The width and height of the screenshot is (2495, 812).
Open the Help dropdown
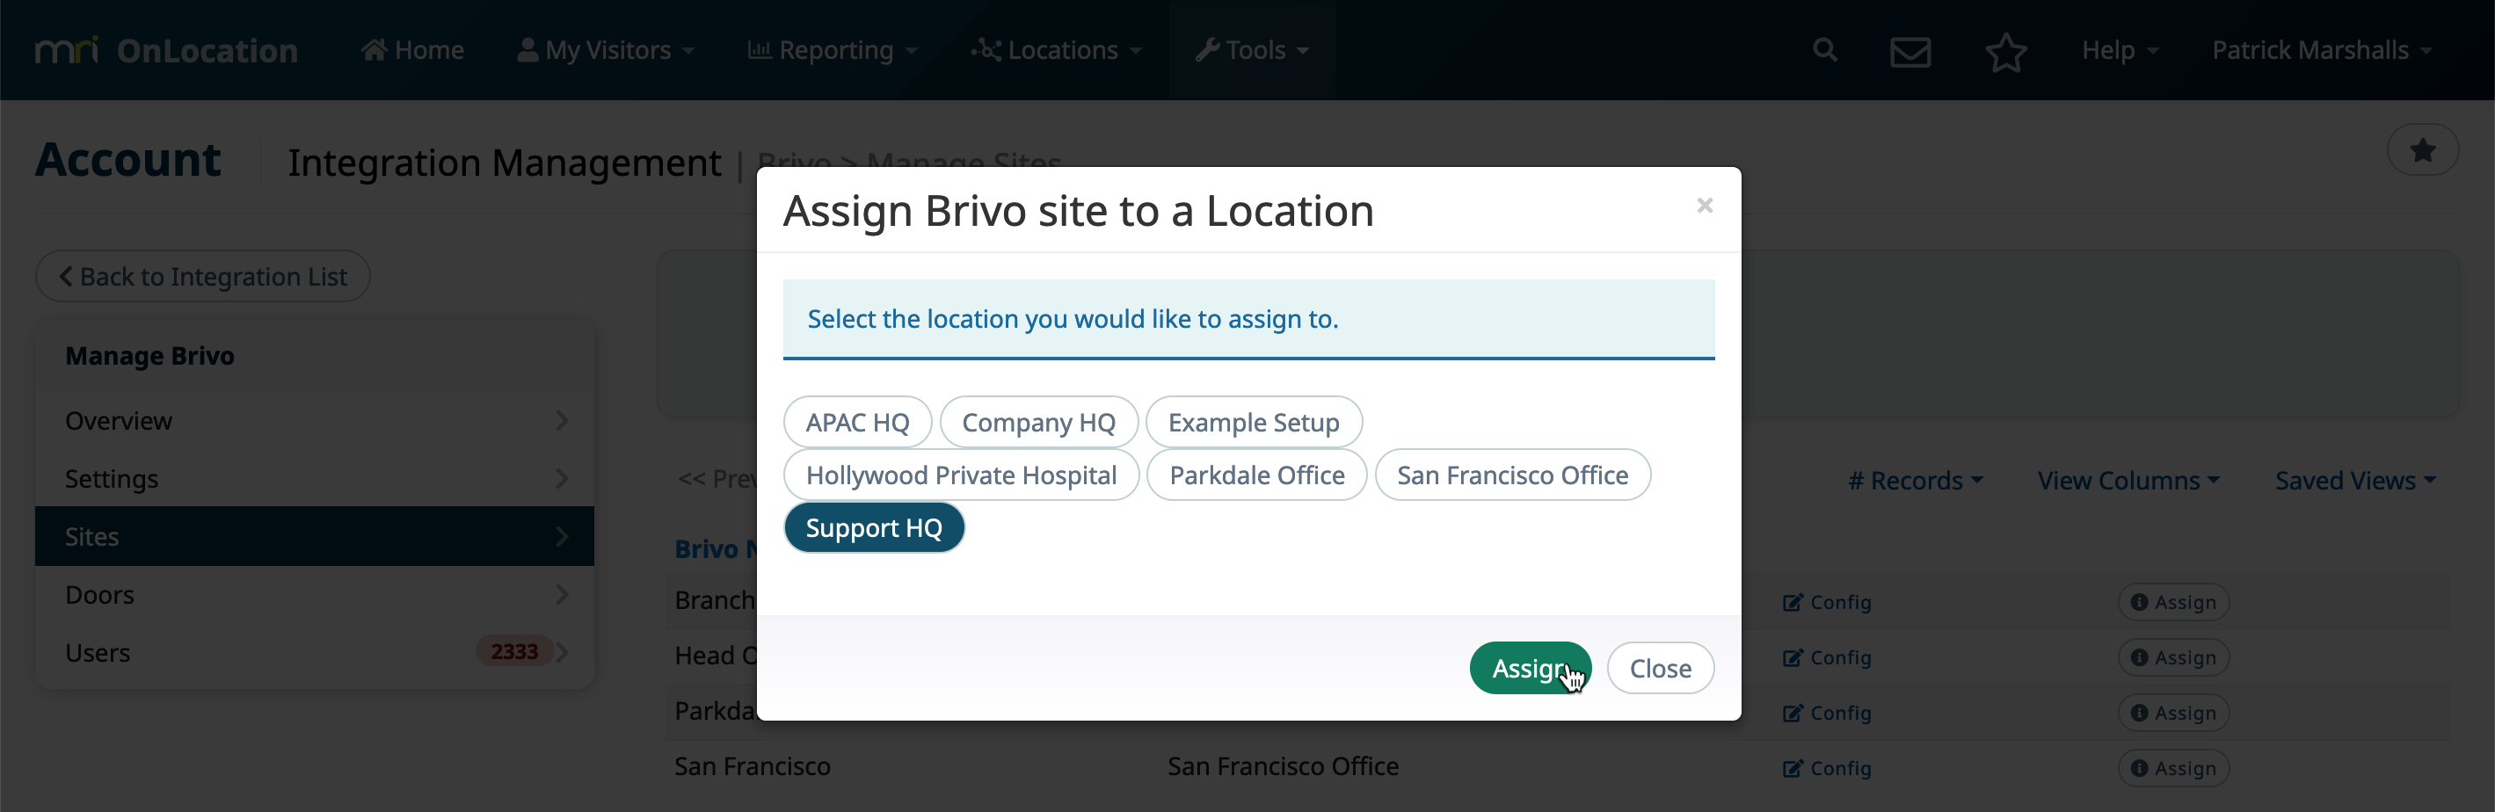(2120, 50)
